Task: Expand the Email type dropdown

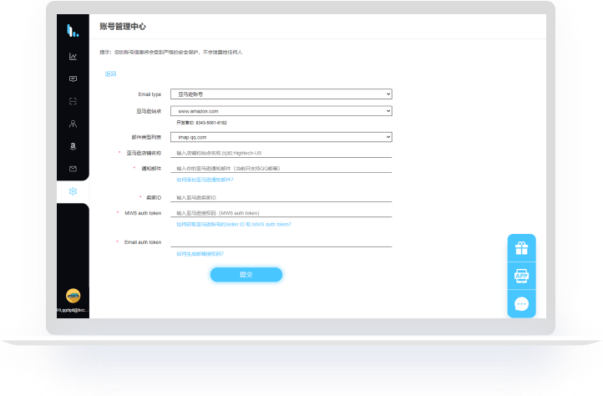Action: (281, 94)
